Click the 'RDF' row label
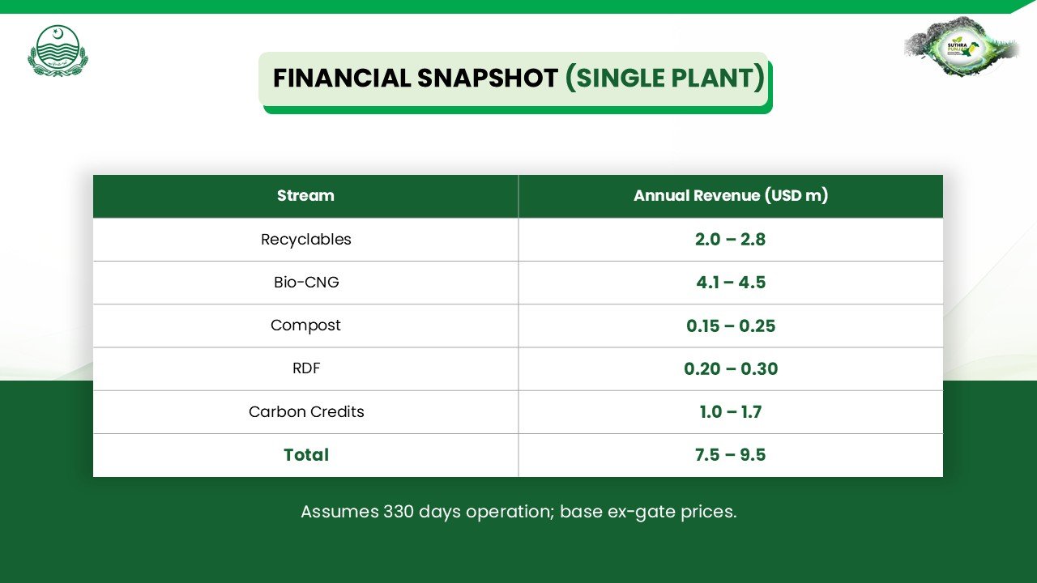Screen dimensions: 1037x583 click(306, 368)
